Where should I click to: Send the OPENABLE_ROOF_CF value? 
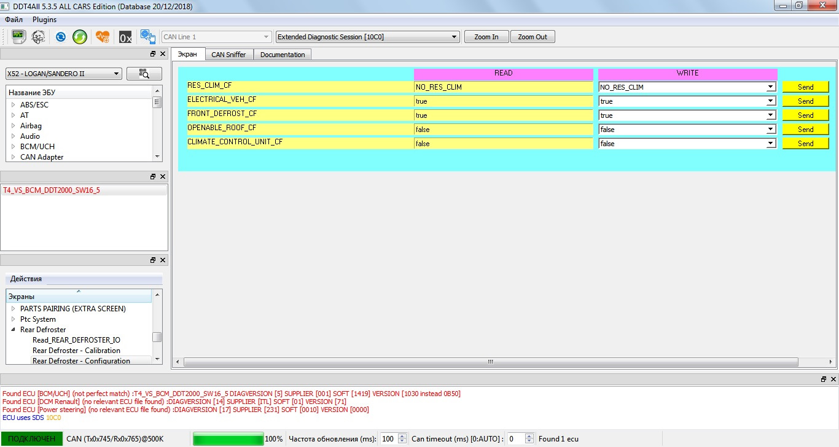[x=805, y=130]
